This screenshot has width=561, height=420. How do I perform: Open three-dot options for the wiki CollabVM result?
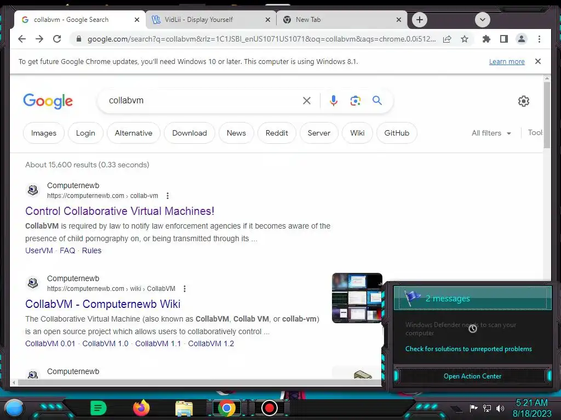(185, 289)
